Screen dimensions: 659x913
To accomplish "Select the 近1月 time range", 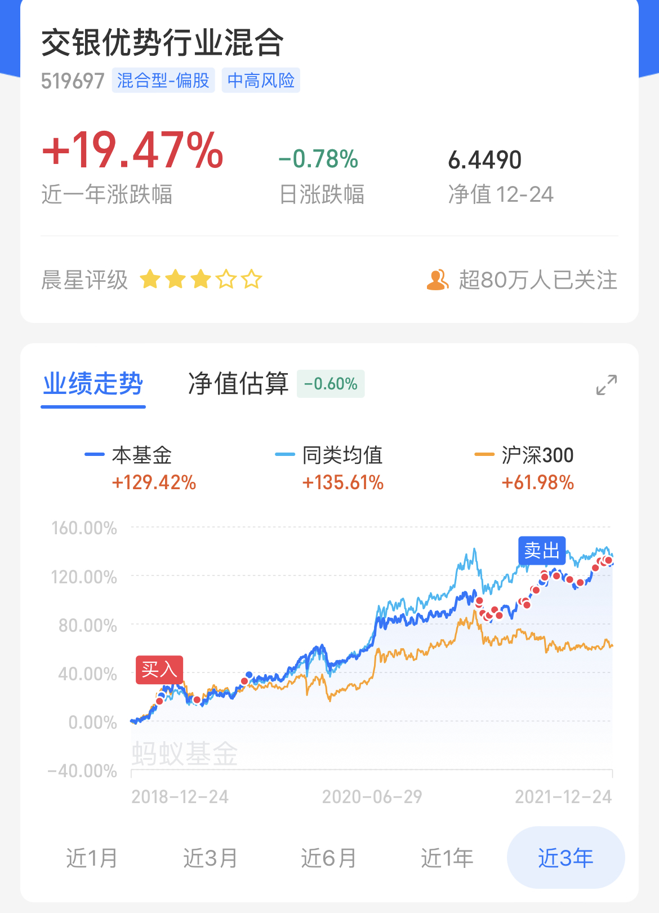I will point(92,858).
